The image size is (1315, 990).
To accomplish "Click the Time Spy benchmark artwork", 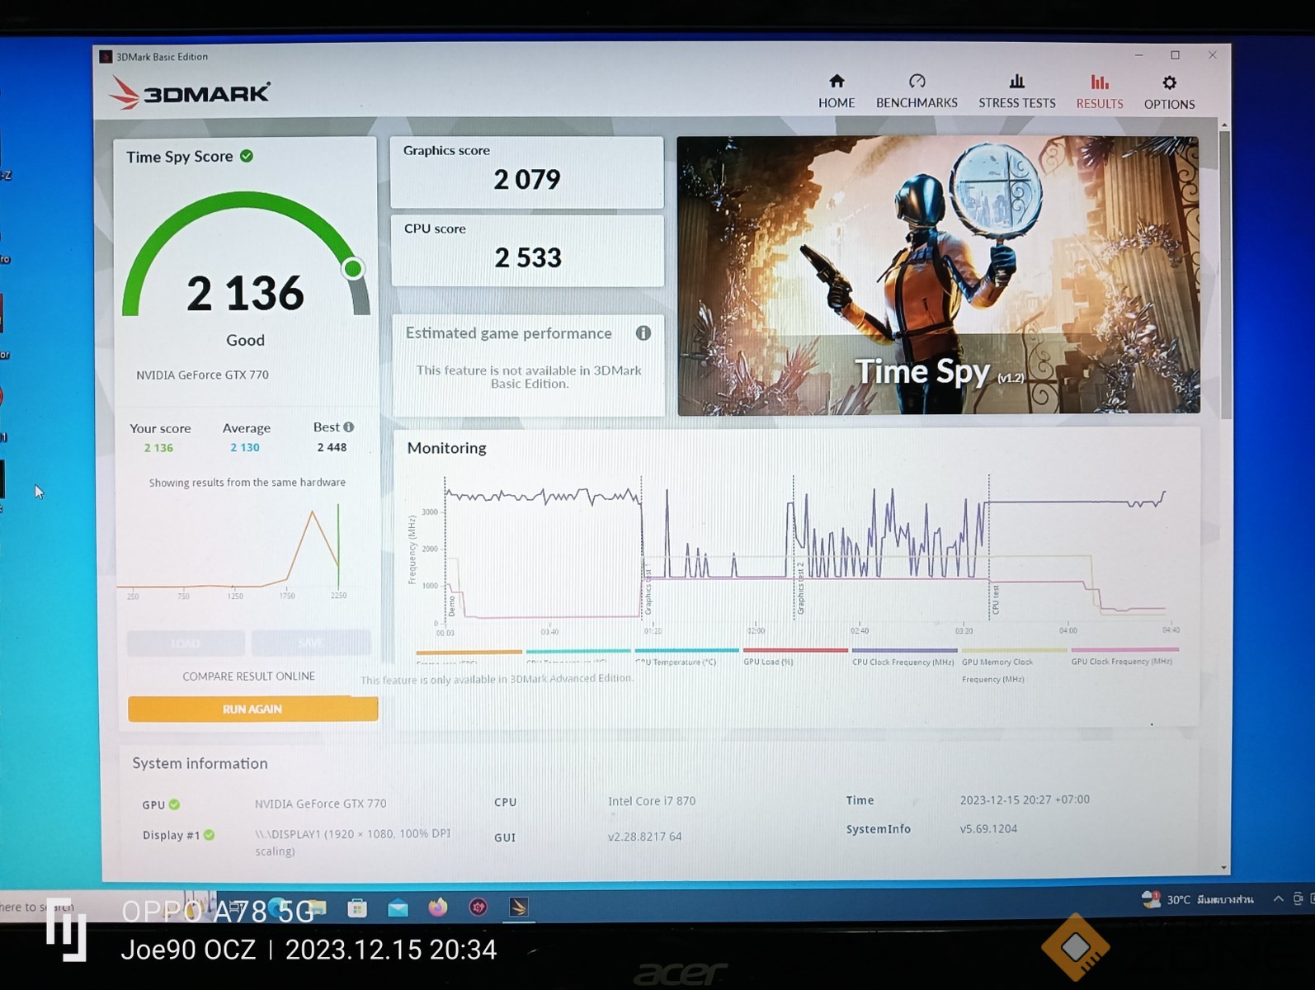I will coord(938,275).
